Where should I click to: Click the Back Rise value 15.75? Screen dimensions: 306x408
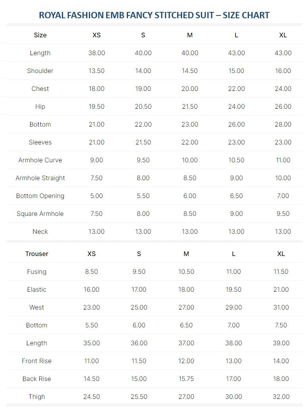[186, 379]
